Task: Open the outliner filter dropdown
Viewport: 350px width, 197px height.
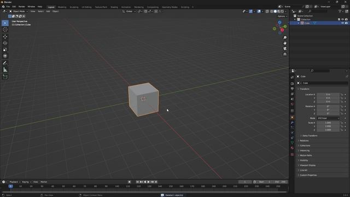Action: point(341,11)
